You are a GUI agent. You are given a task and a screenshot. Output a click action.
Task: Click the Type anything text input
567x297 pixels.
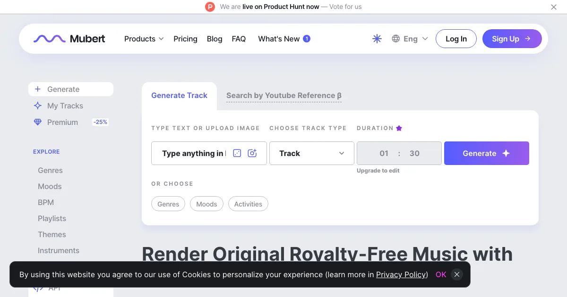(194, 153)
